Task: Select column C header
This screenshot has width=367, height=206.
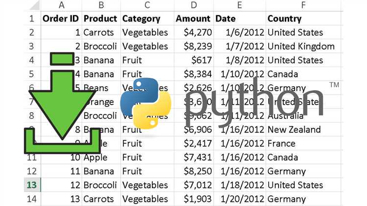Action: point(147,5)
